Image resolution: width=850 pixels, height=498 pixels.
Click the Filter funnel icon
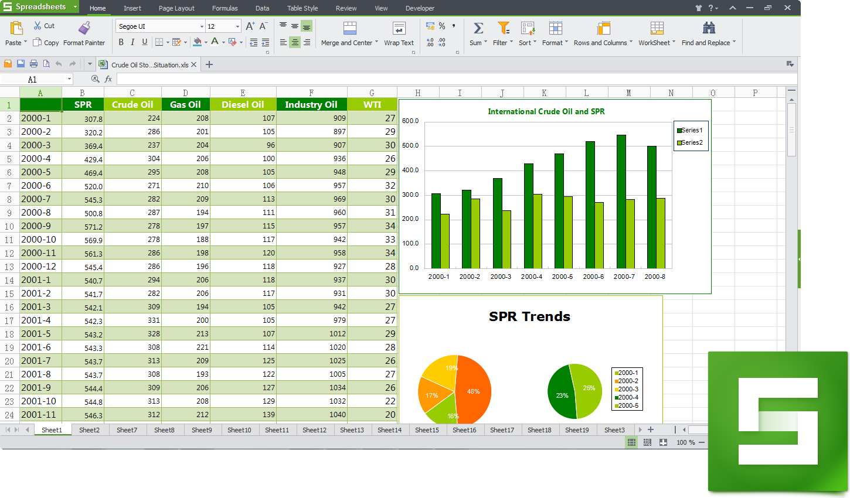[x=503, y=28]
